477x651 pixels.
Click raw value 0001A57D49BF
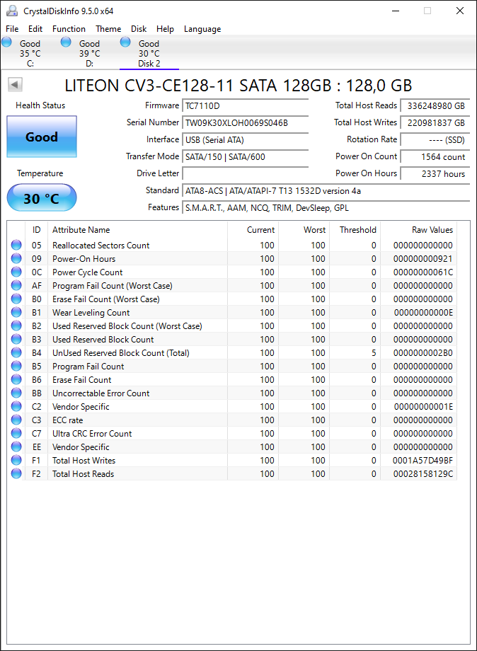pos(423,460)
